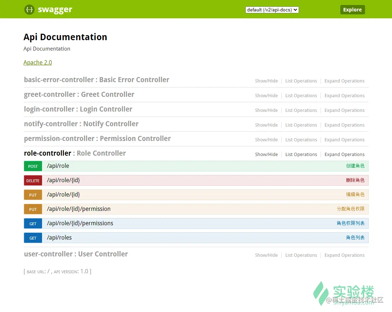Click the 编辑角色 operation summary
The height and width of the screenshot is (312, 392).
[x=355, y=195]
